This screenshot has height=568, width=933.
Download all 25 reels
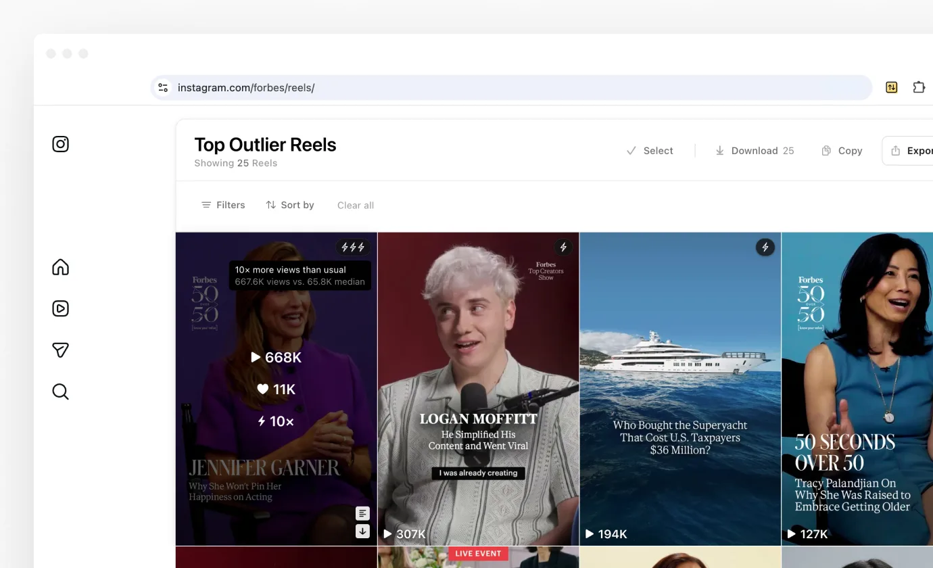755,151
